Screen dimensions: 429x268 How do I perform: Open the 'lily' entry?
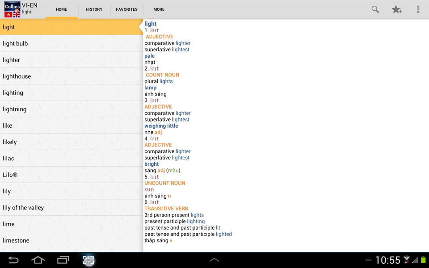point(71,191)
